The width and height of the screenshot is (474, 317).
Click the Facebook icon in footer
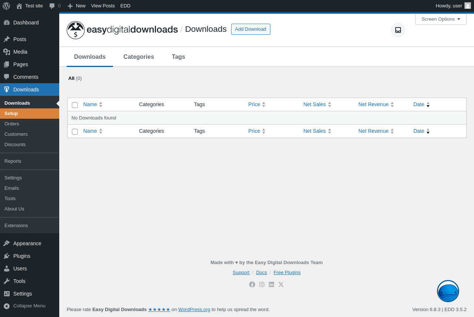click(x=252, y=284)
